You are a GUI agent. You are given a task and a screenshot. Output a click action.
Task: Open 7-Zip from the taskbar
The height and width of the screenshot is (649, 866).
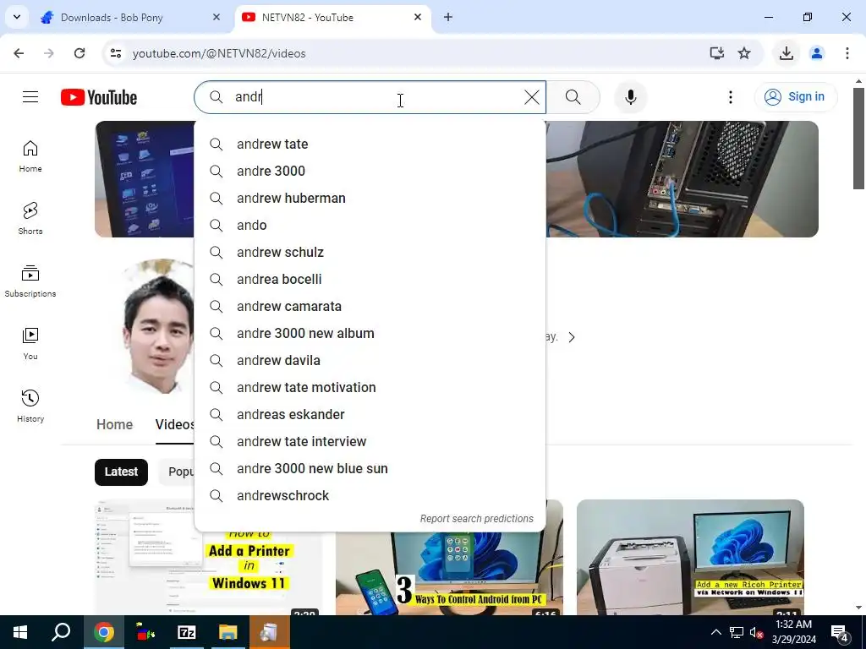(187, 632)
